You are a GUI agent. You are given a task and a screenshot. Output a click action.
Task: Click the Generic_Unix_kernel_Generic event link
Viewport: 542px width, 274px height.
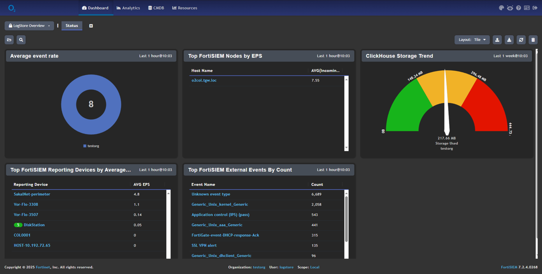click(220, 205)
